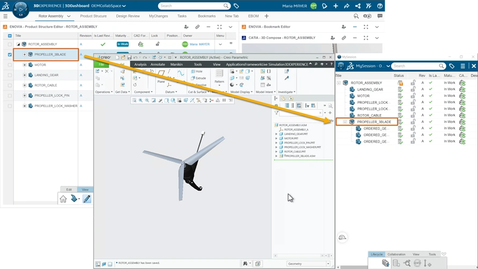Switch to the Product Strucure tab
The image size is (478, 269).
[x=93, y=16]
